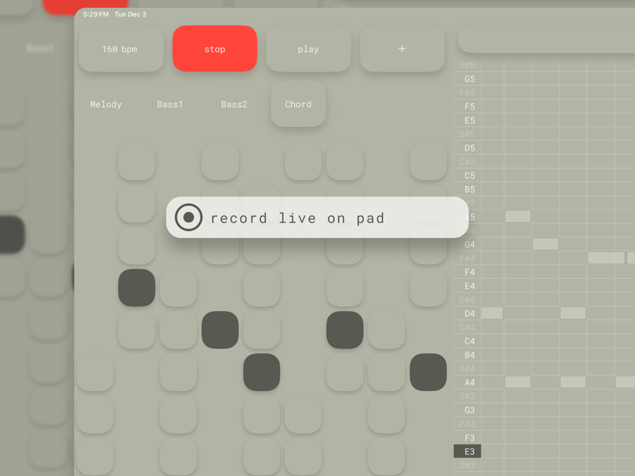This screenshot has height=476, width=635.
Task: Tap the + icon to add a track
Action: [402, 48]
